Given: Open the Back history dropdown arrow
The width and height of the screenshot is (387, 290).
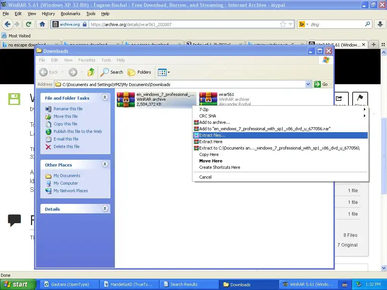Looking at the screenshot, I should [x=62, y=72].
